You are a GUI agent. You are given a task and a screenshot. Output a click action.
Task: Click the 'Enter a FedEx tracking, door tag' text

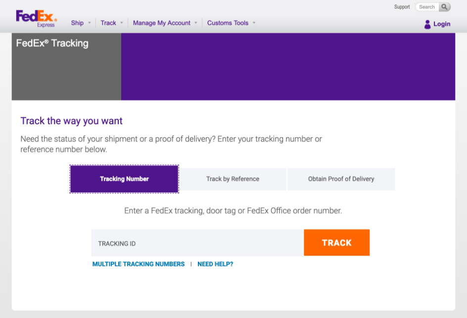pos(233,211)
